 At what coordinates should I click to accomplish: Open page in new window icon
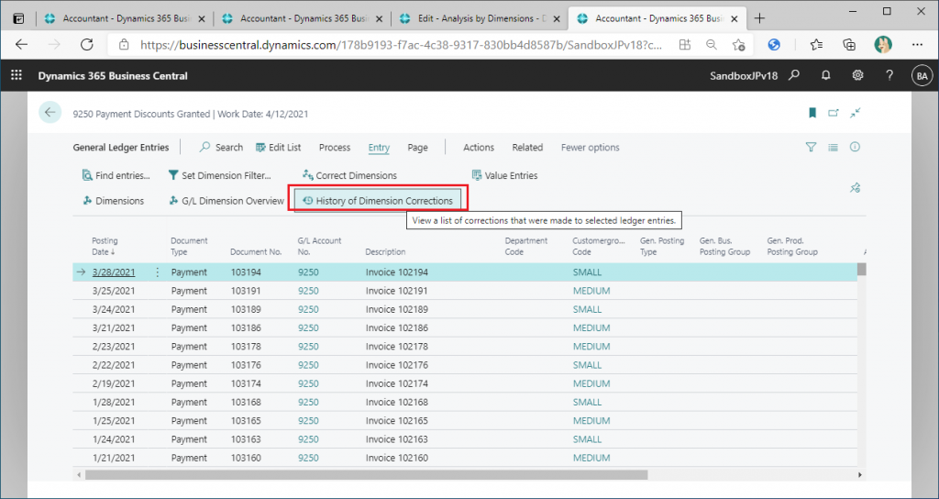(834, 113)
